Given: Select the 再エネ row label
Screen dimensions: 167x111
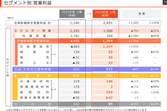Looking at the screenshot, I should 35,63.
